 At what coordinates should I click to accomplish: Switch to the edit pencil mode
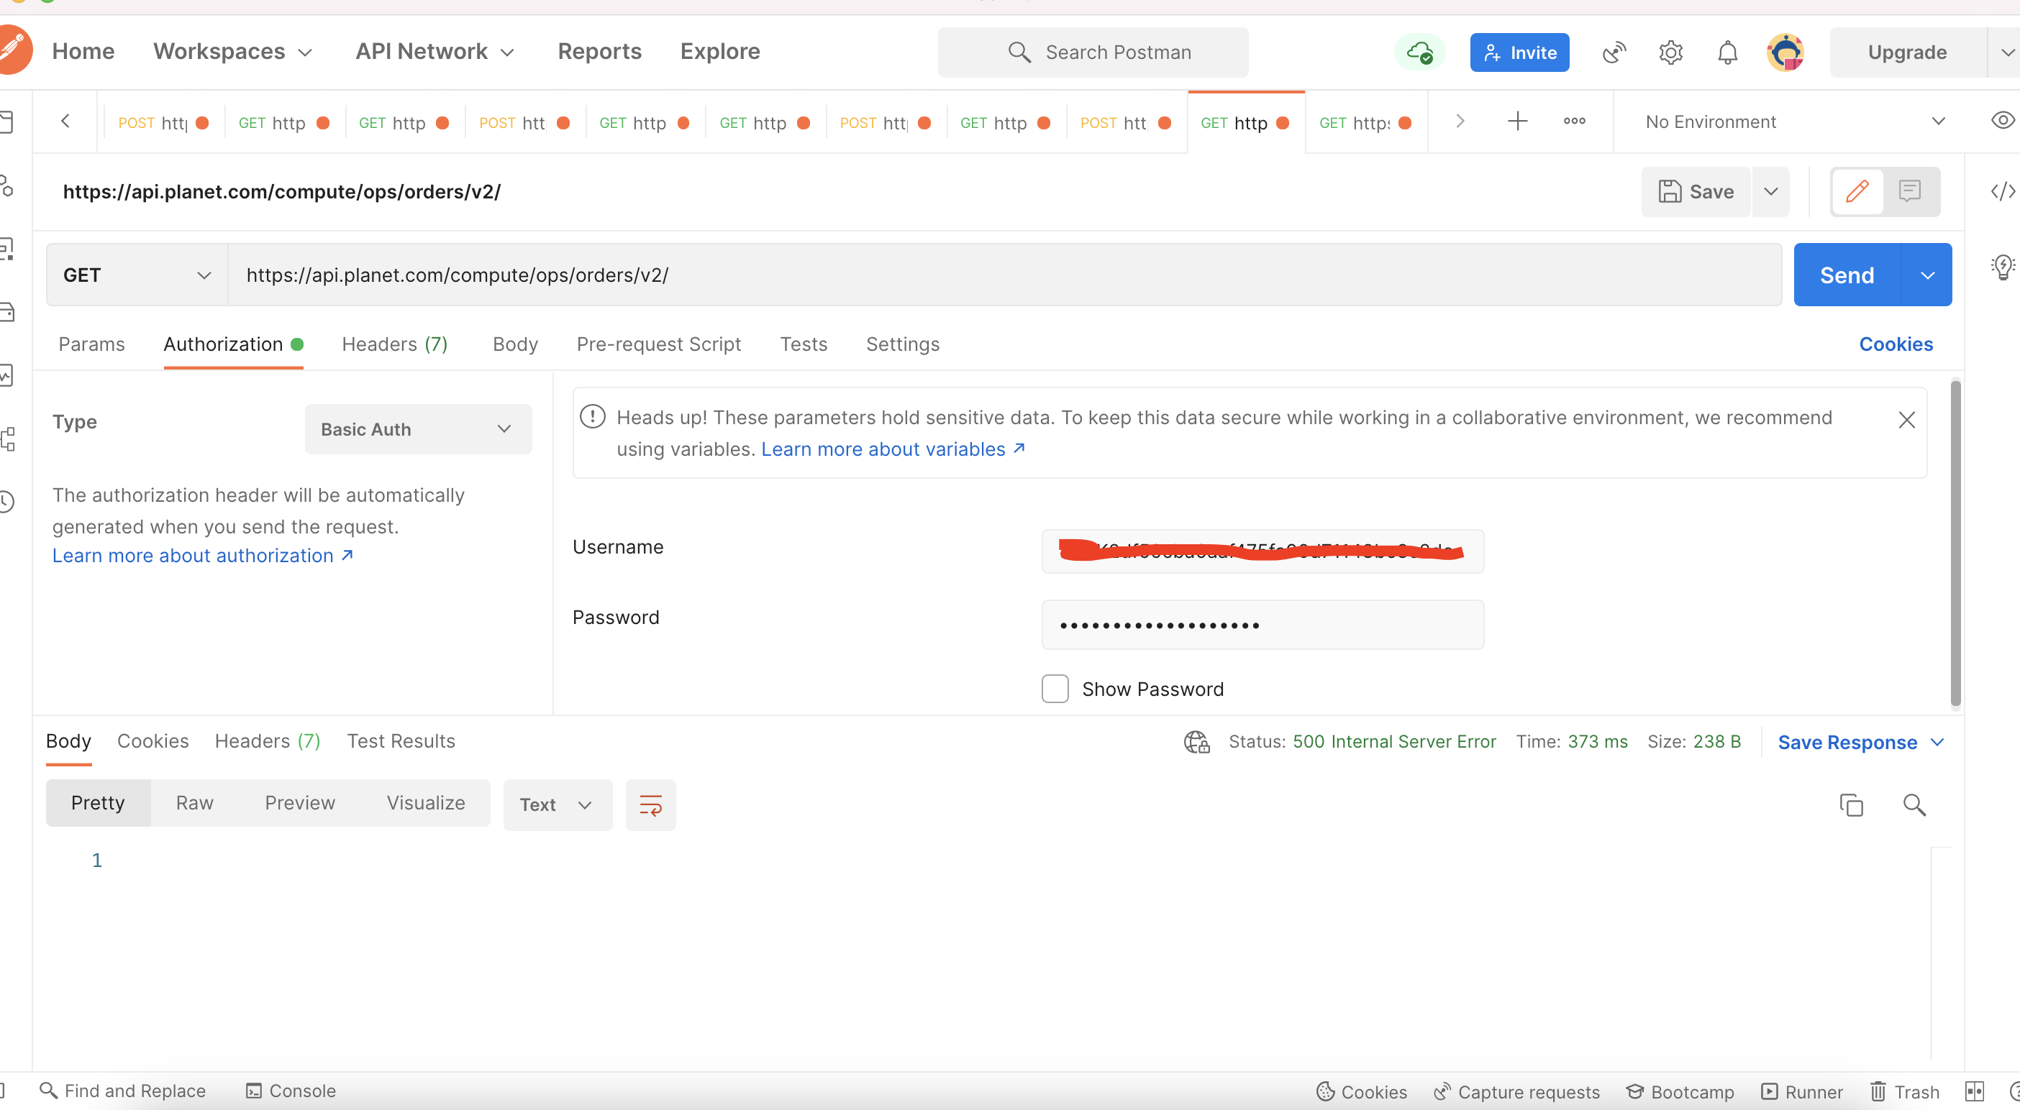(1857, 191)
